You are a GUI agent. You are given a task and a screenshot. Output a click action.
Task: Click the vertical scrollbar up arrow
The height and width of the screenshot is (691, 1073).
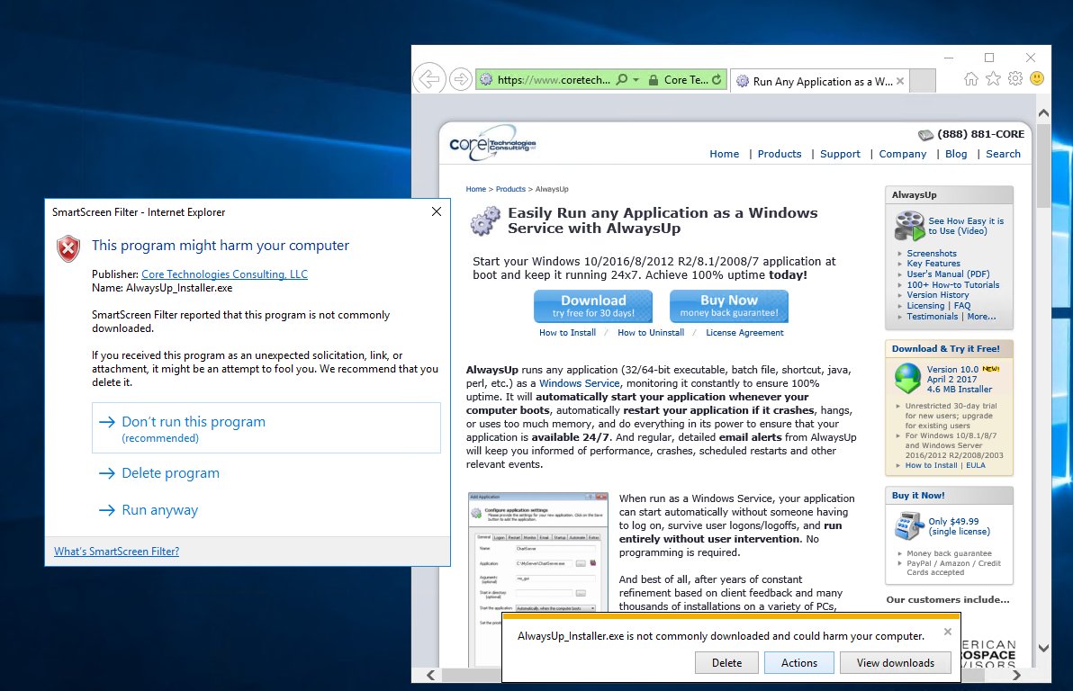click(1043, 112)
